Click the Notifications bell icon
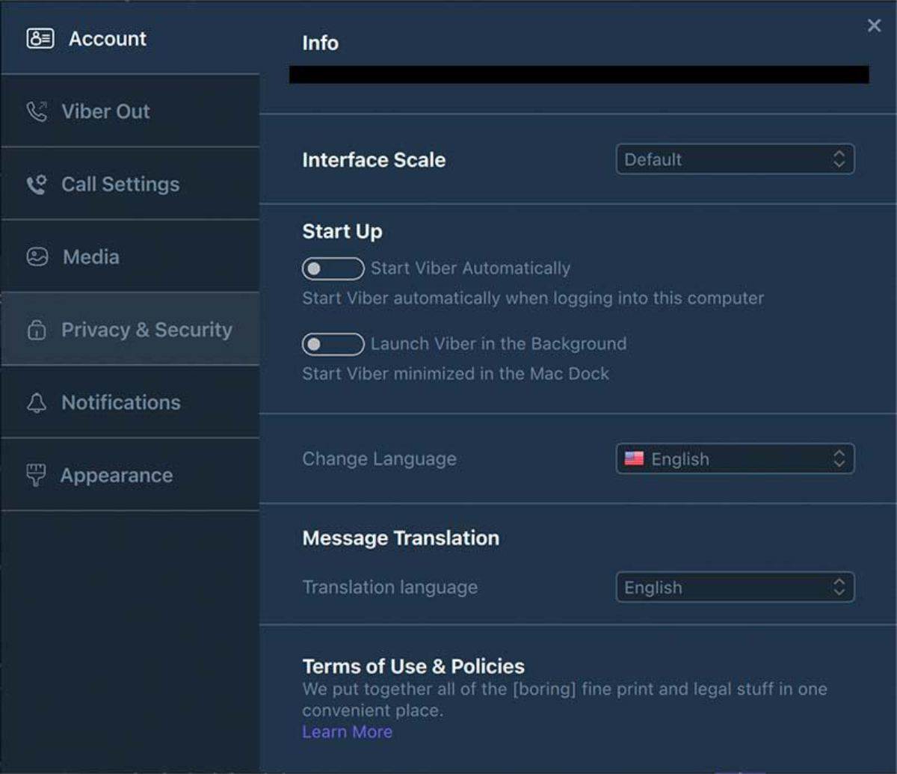897x774 pixels. point(37,403)
